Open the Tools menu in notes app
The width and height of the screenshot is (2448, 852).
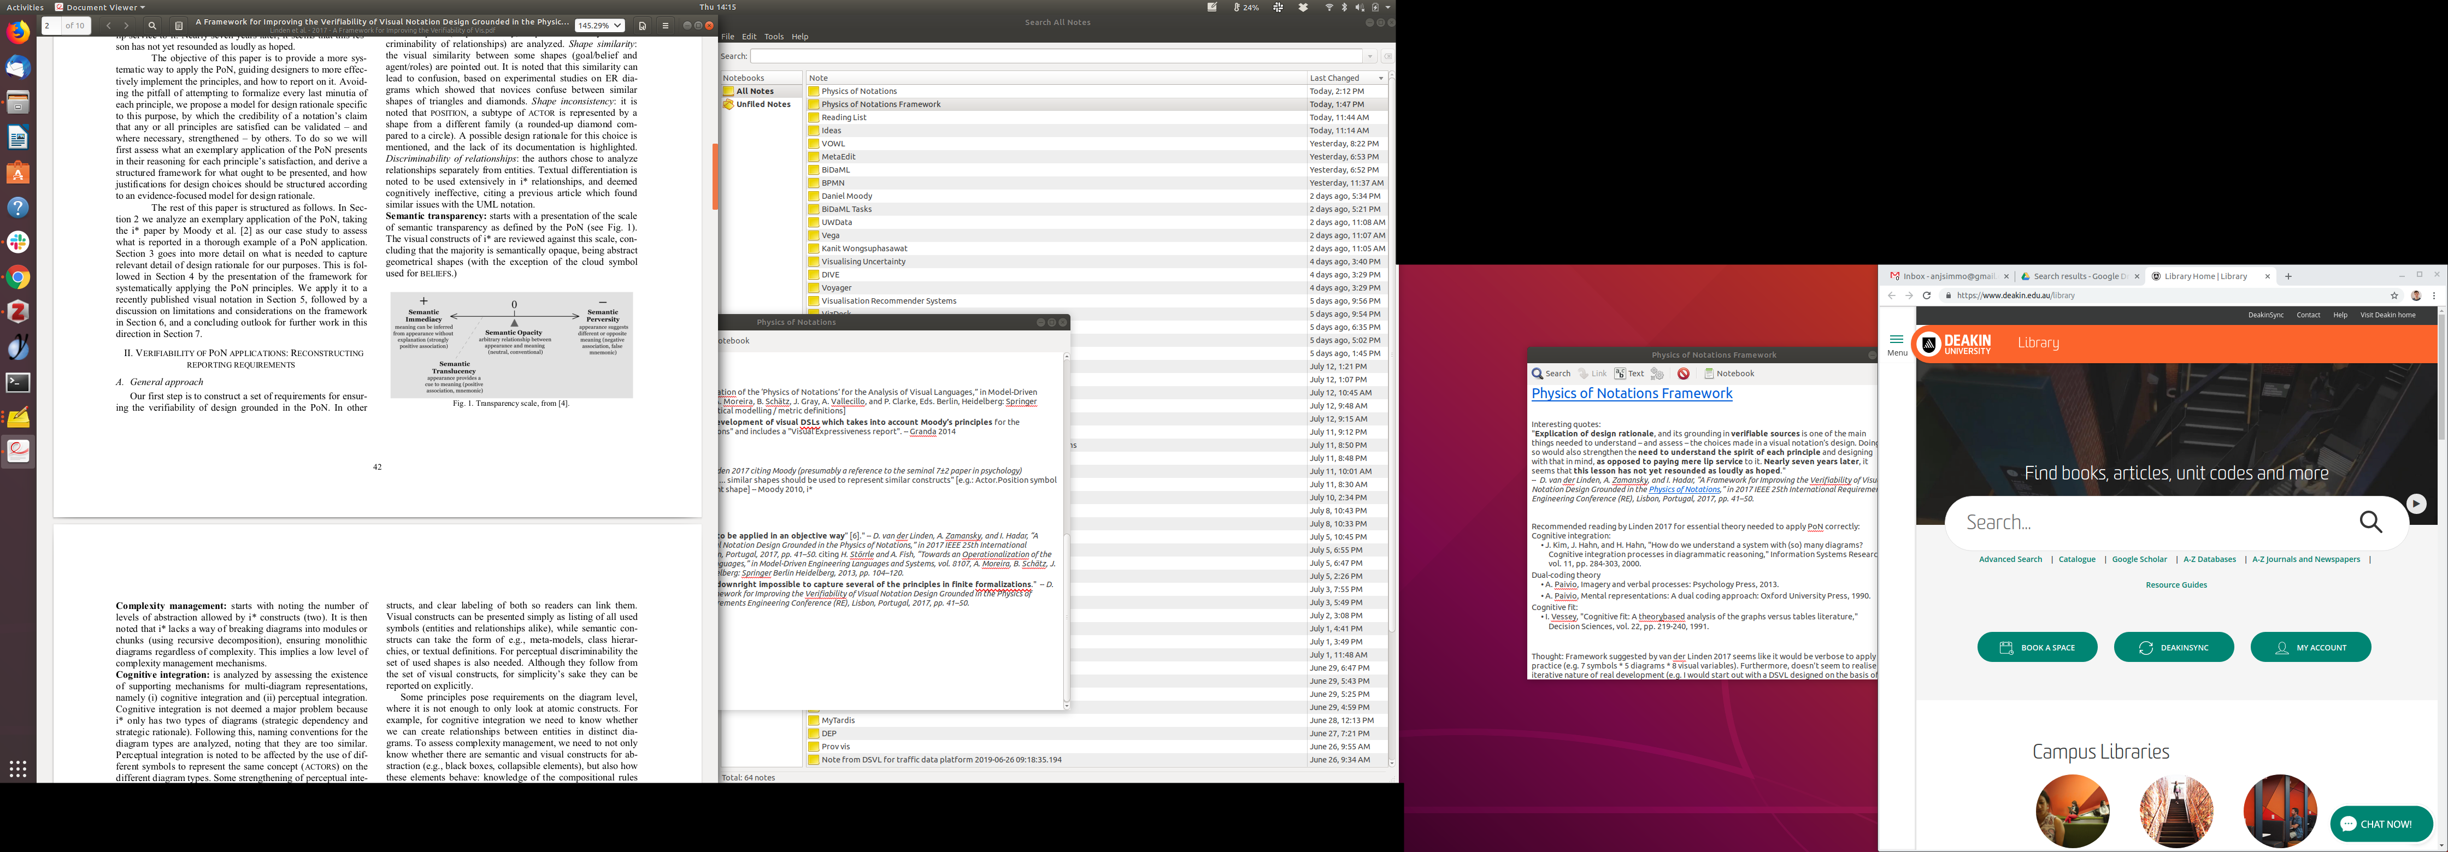point(774,36)
